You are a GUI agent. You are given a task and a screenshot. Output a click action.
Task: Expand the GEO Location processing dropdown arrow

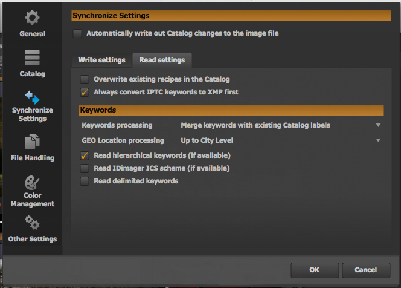(x=378, y=140)
